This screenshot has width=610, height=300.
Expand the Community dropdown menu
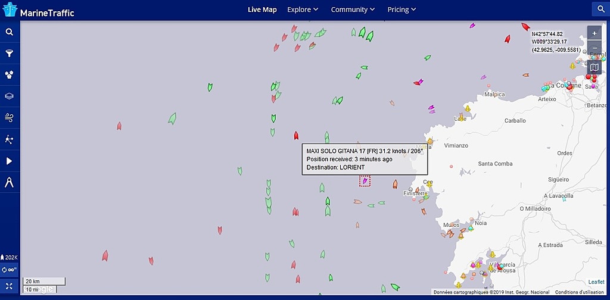point(353,10)
